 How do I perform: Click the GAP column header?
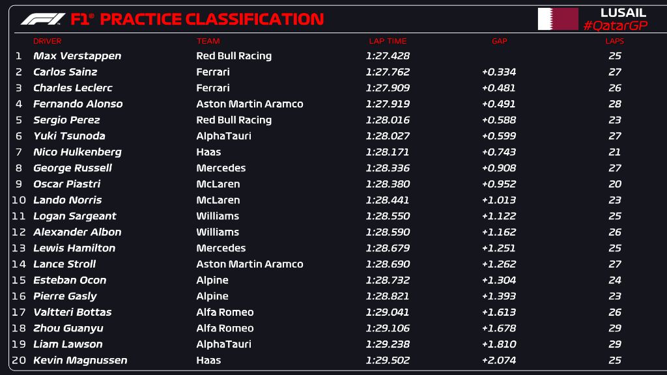[499, 41]
